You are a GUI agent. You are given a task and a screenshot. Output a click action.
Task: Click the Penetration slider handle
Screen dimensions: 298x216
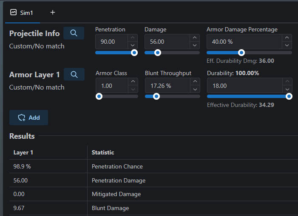134,53
